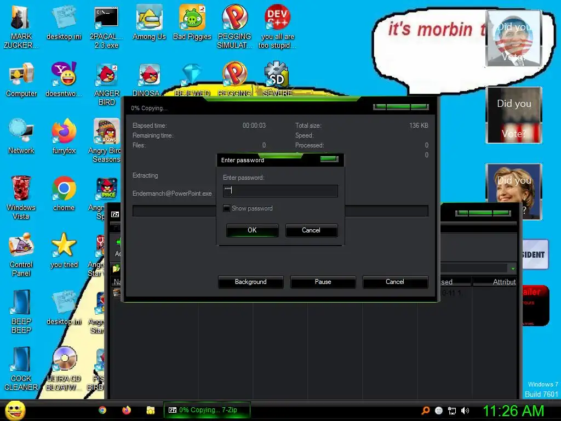561x421 pixels.
Task: Click the network tray icon
Action: 452,411
